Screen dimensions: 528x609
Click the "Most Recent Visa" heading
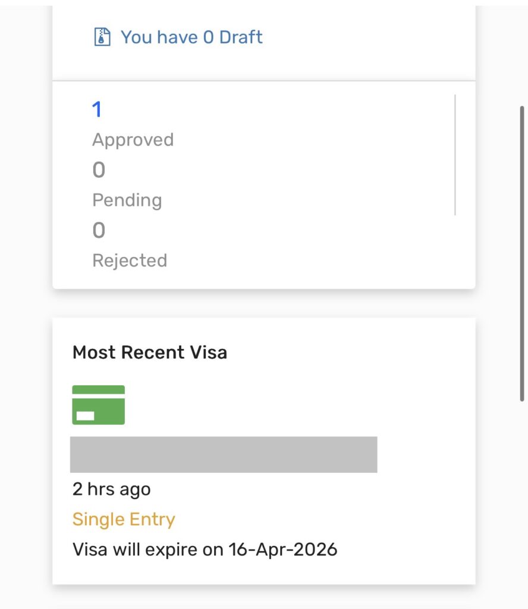pos(150,353)
